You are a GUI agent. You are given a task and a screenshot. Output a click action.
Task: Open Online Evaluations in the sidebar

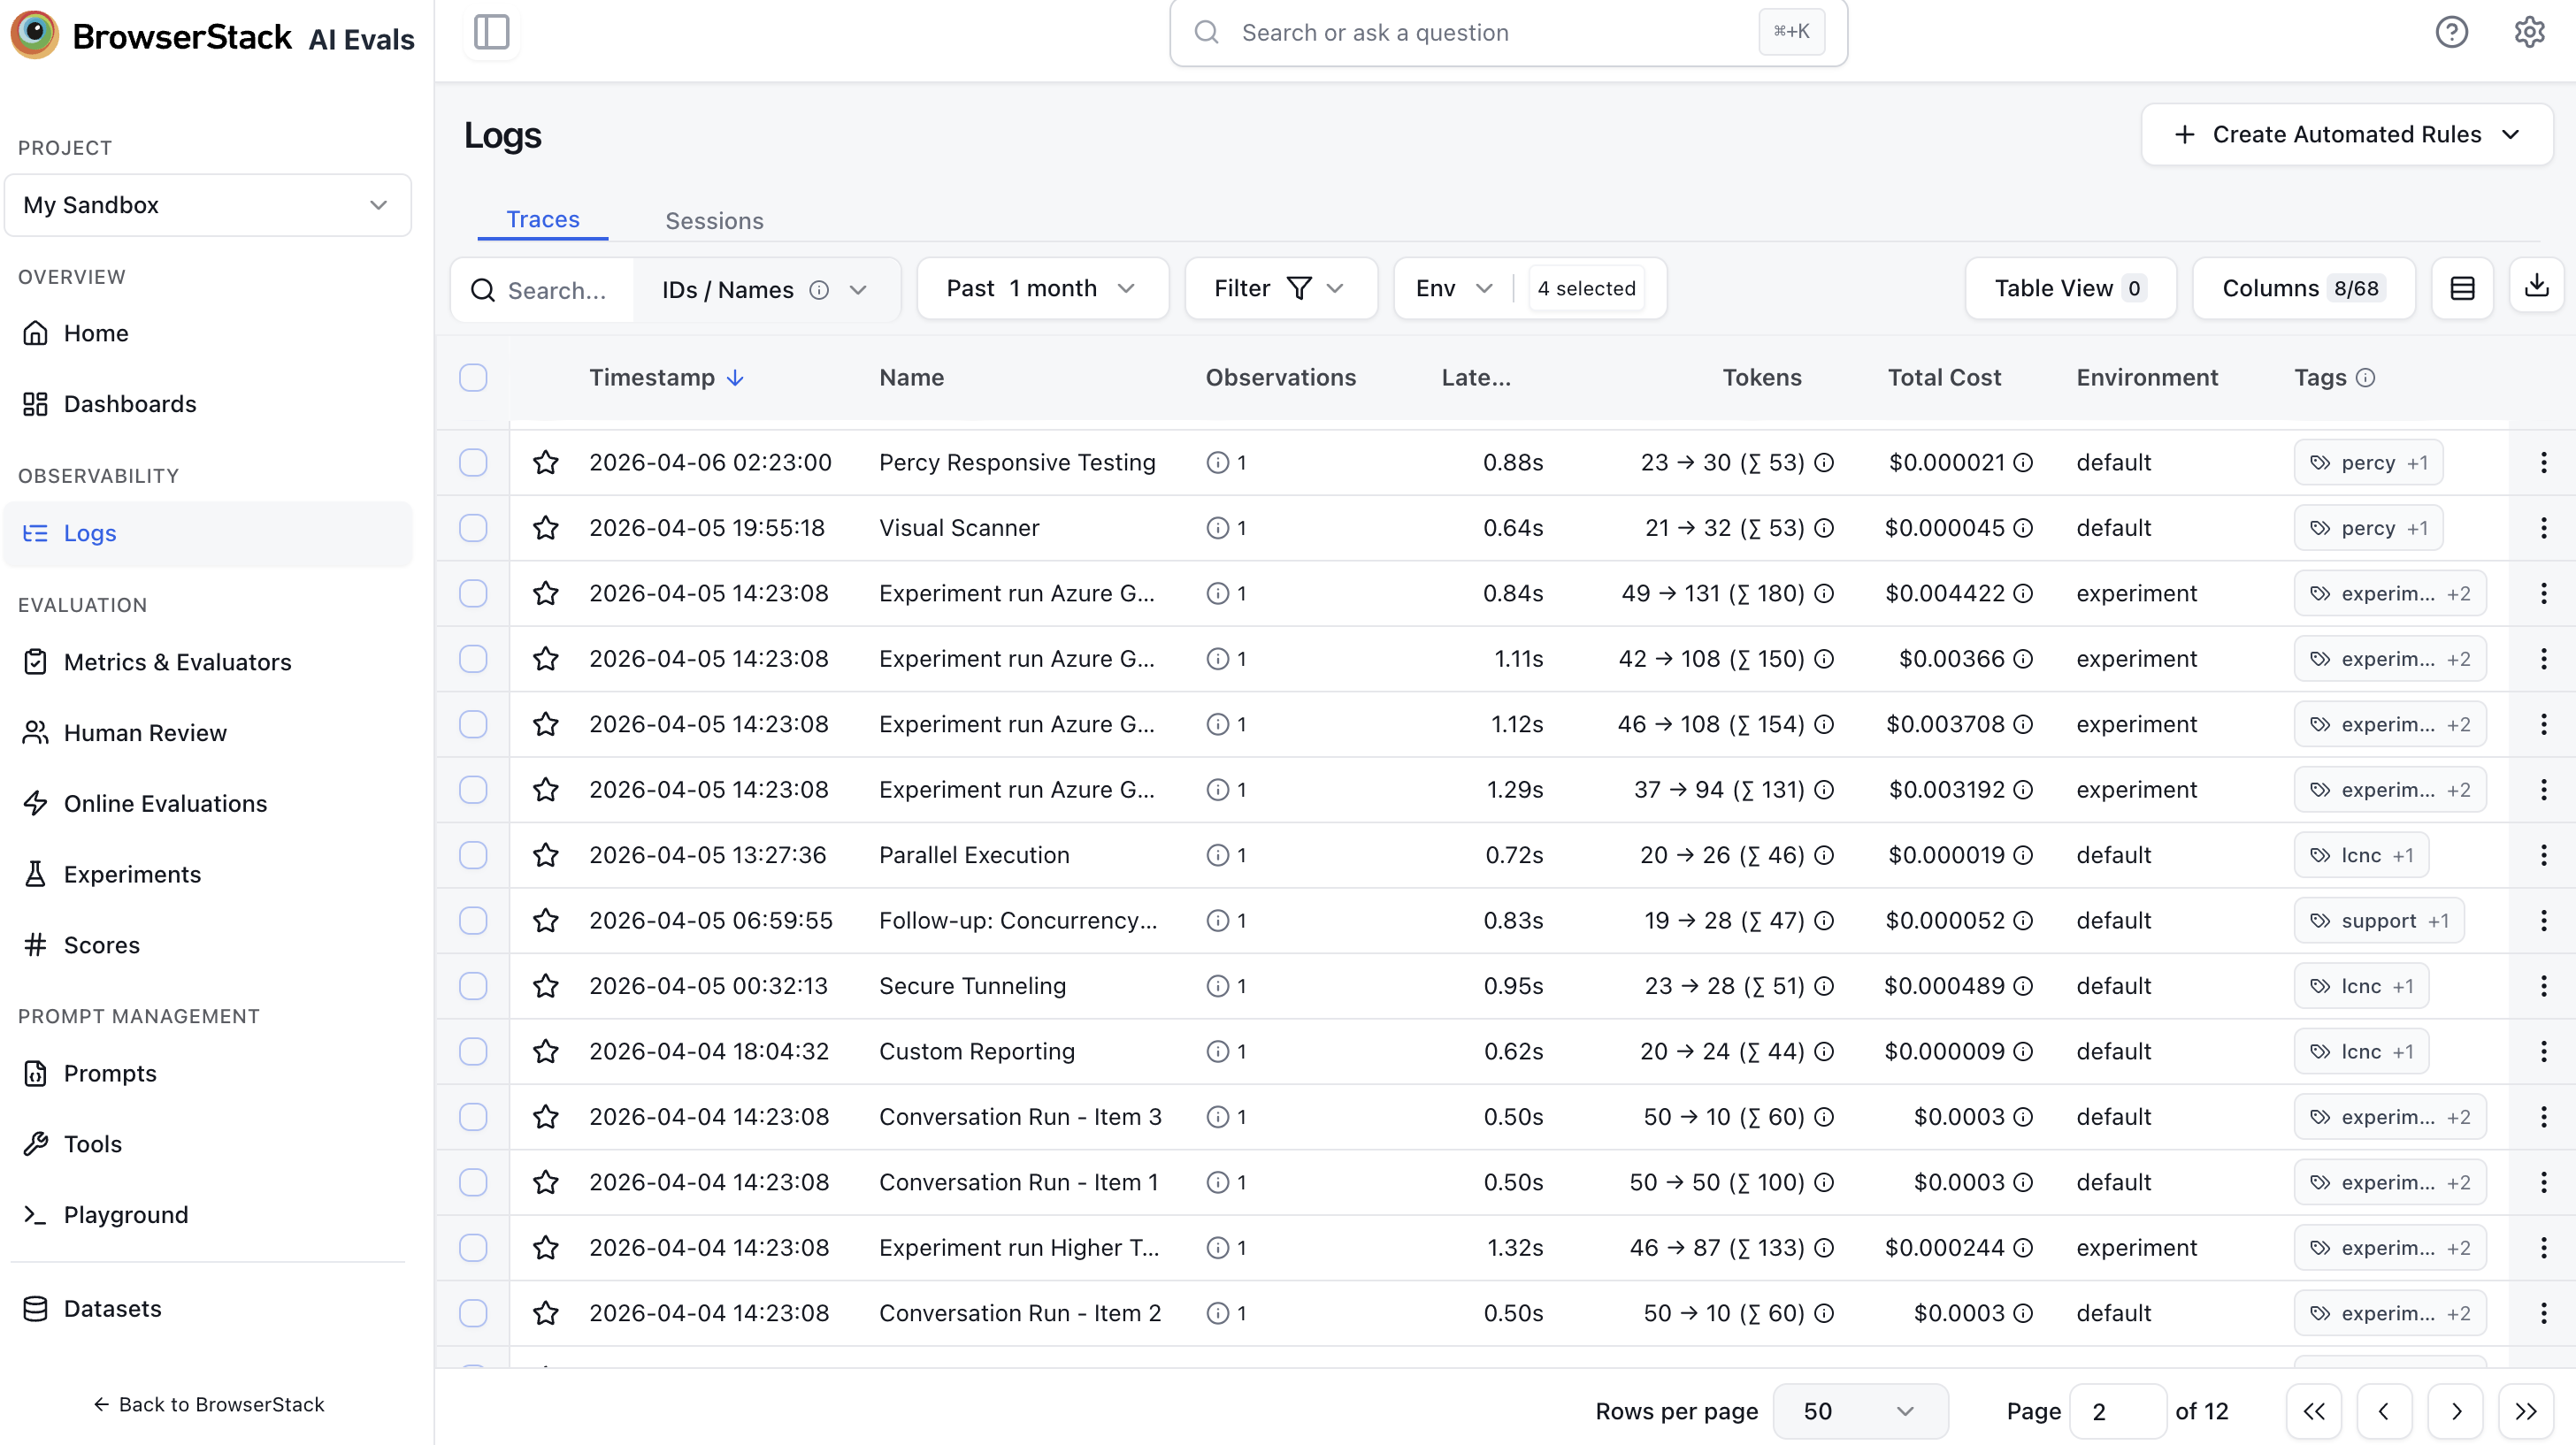[208, 804]
